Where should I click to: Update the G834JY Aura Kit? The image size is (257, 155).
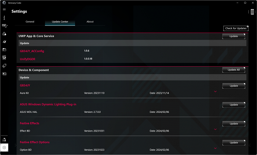(x=234, y=86)
